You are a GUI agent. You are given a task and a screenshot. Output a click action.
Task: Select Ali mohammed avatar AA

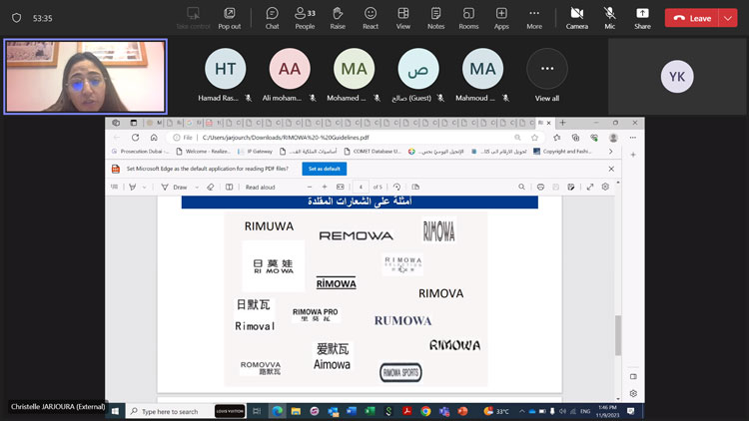289,69
